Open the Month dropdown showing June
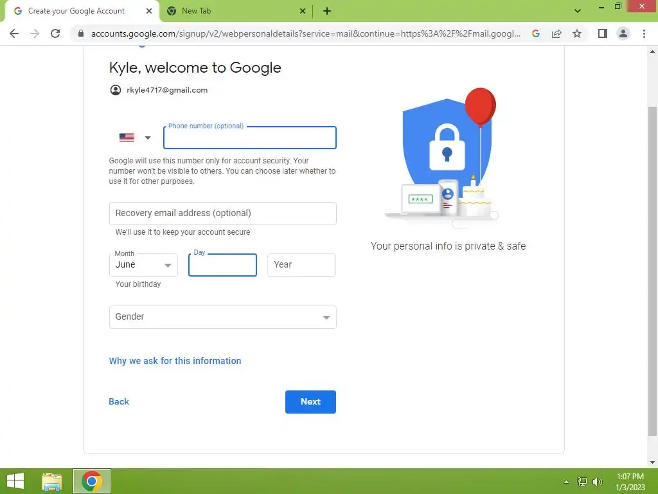 [x=143, y=264]
